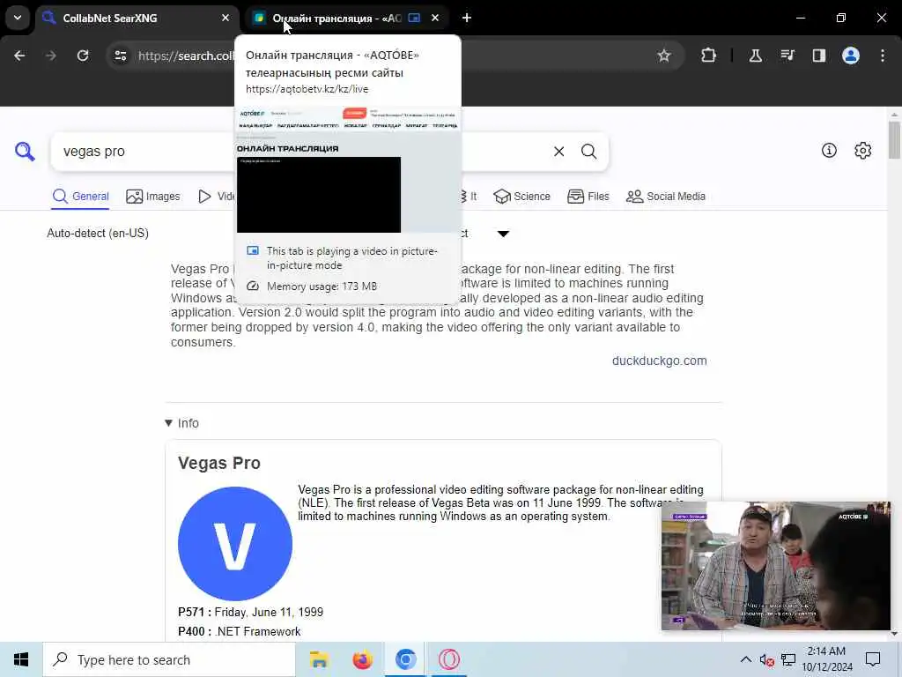Select the Social Media search category
This screenshot has height=677, width=902.
click(x=666, y=197)
